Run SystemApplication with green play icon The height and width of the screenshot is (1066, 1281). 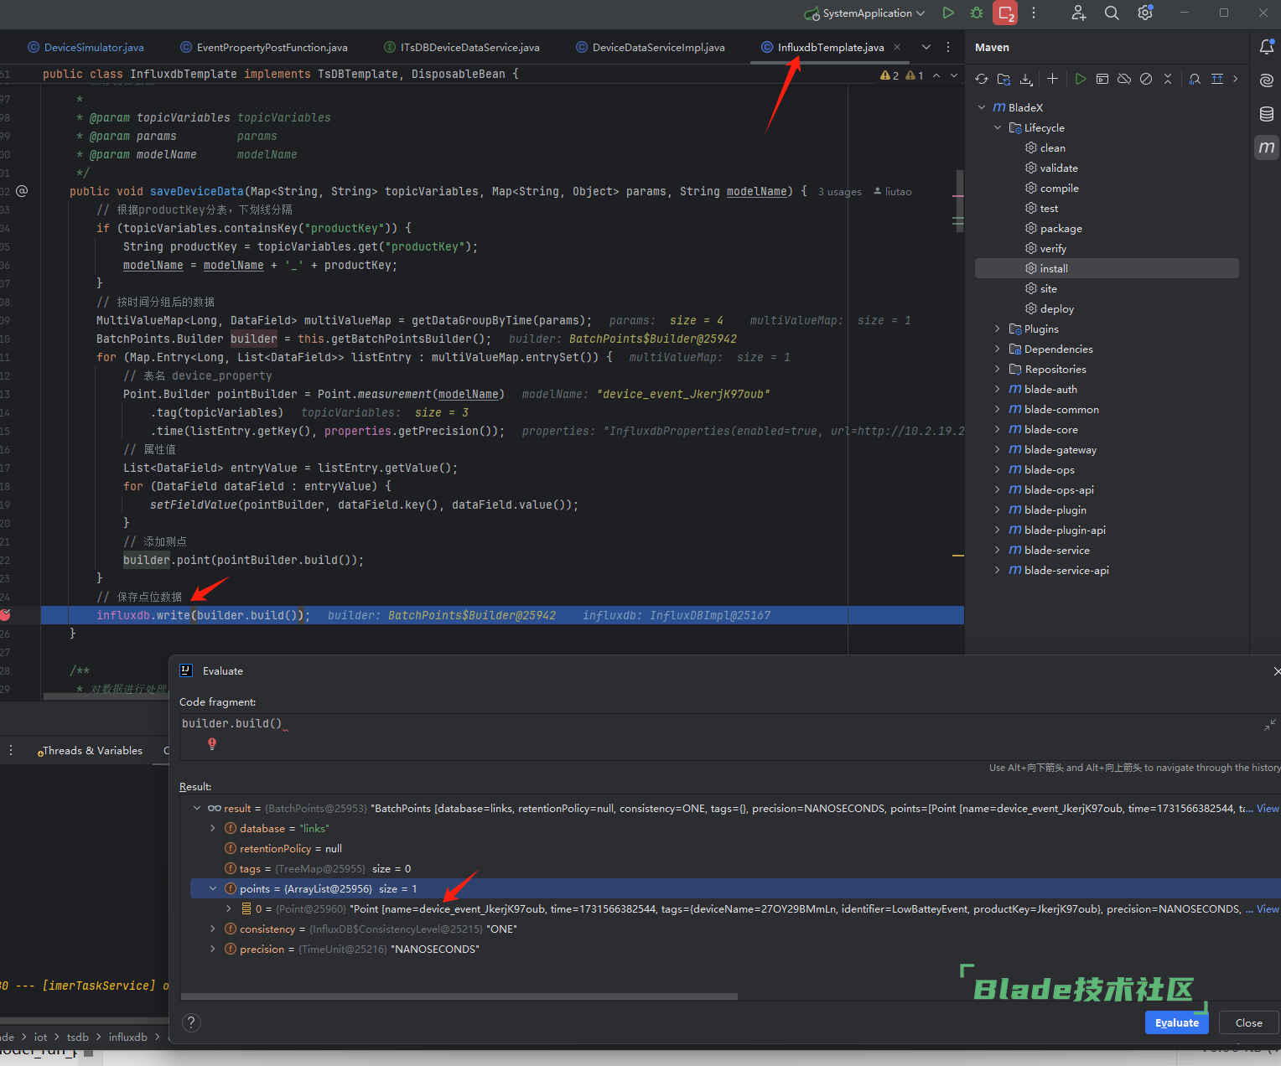click(948, 13)
